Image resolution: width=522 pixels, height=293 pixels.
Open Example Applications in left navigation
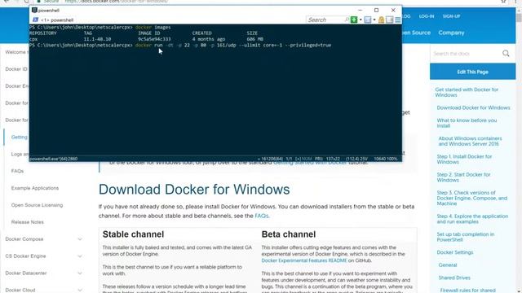tap(34, 188)
